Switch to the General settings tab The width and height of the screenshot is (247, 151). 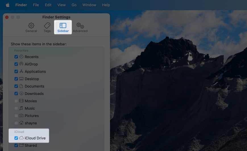tap(31, 27)
